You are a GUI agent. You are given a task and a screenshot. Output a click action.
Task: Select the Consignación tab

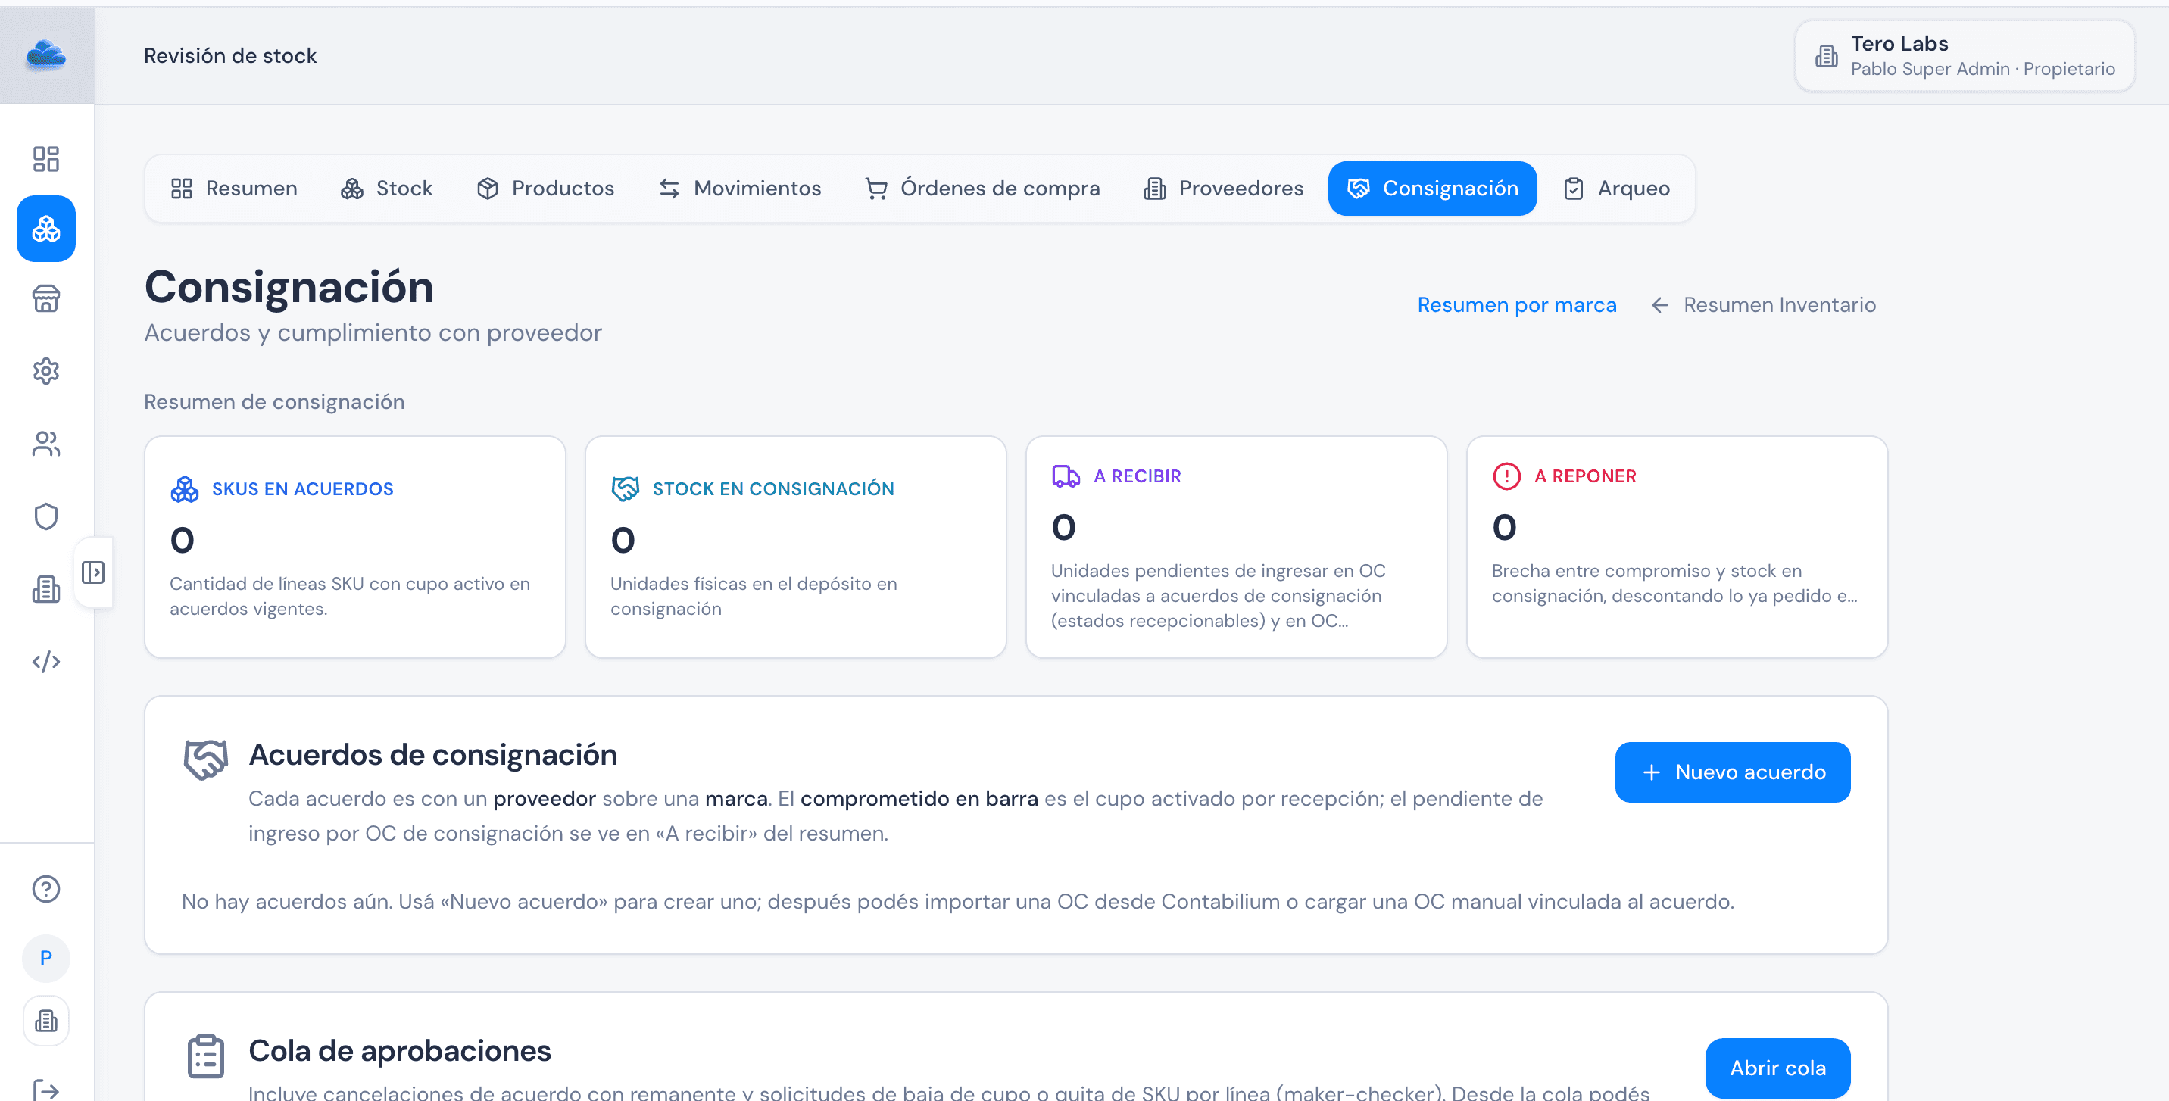(1433, 189)
